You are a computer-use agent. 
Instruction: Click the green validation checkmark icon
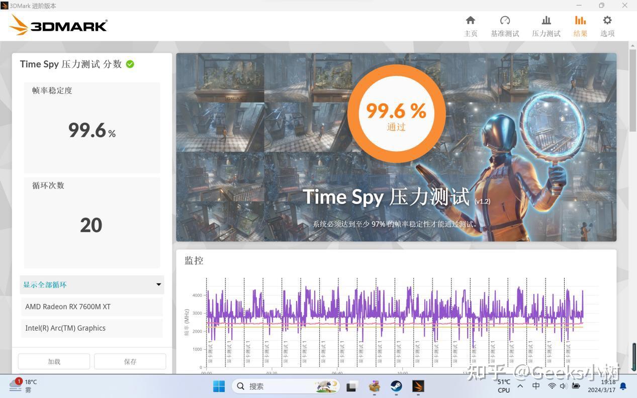click(130, 64)
